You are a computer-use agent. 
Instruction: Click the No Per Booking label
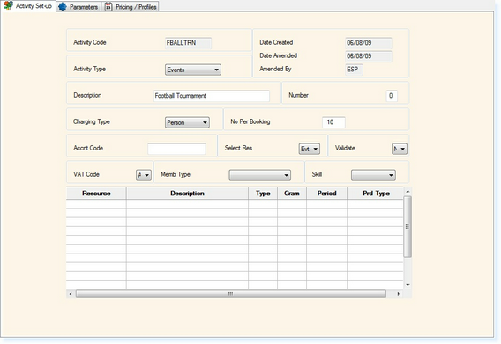tap(250, 121)
